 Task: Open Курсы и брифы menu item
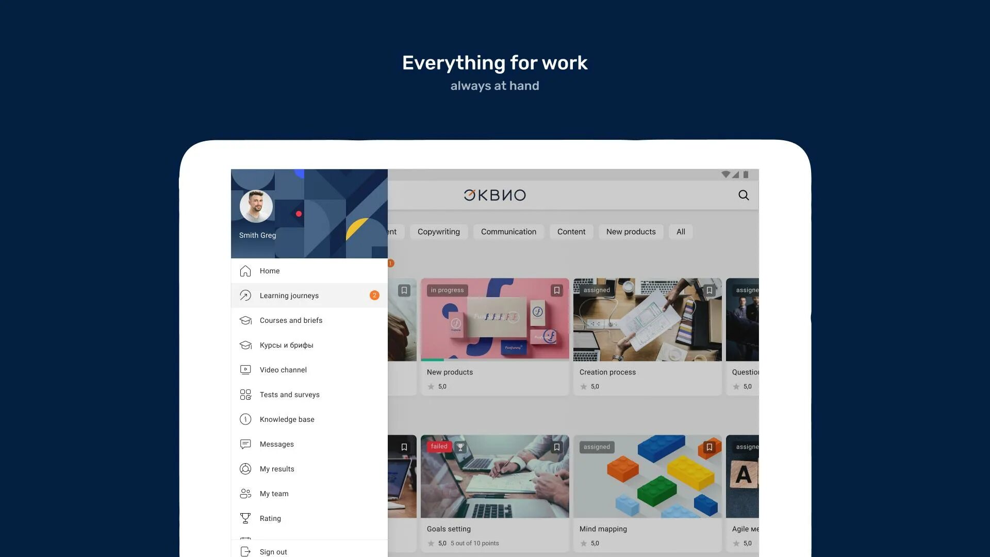pyautogui.click(x=309, y=345)
